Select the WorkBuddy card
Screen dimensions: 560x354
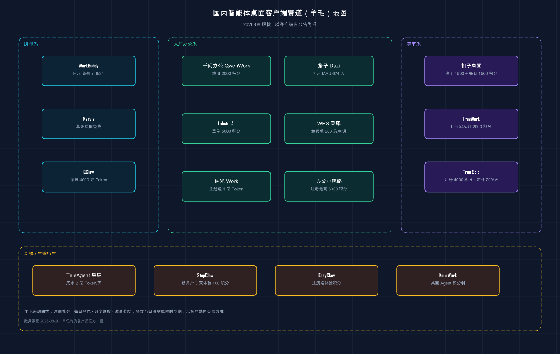[x=89, y=71]
